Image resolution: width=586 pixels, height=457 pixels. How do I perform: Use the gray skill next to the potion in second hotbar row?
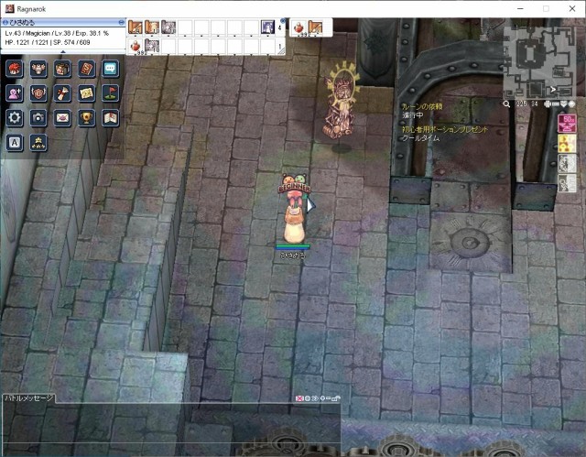(x=152, y=47)
